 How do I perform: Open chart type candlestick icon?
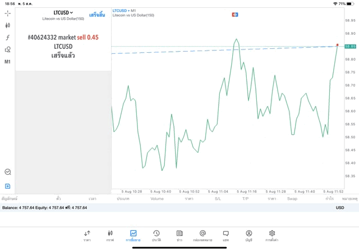click(x=7, y=25)
